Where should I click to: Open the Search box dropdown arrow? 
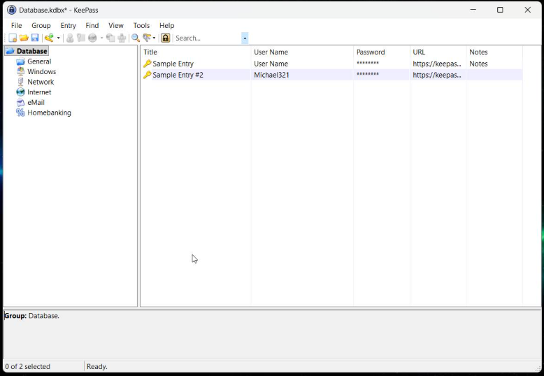click(245, 38)
